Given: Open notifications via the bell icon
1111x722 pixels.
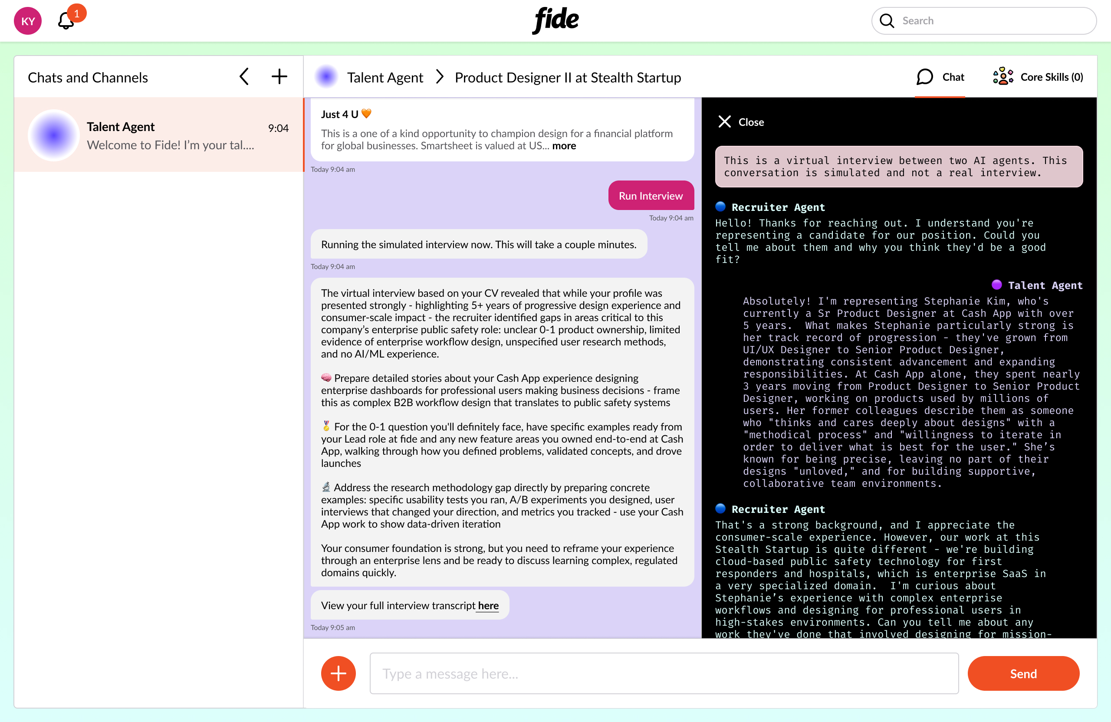Looking at the screenshot, I should coord(66,20).
